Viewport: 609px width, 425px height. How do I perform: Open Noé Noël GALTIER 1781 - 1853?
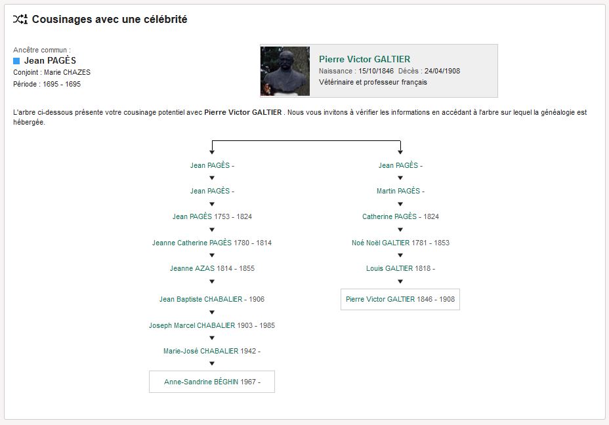381,243
